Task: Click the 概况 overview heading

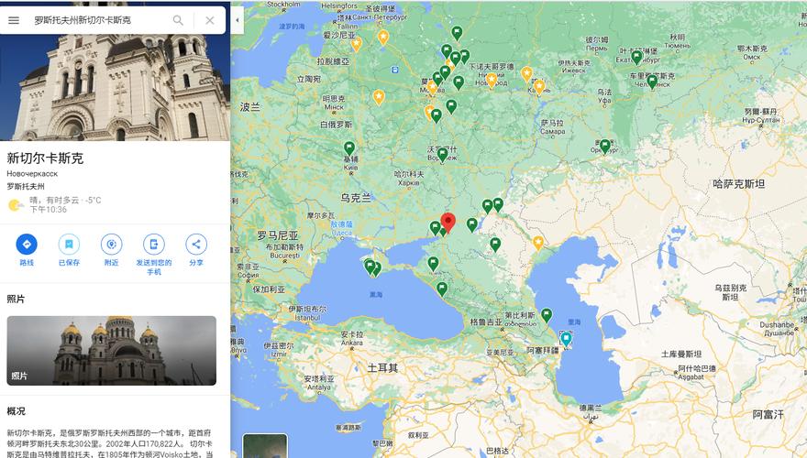Action: pyautogui.click(x=16, y=411)
